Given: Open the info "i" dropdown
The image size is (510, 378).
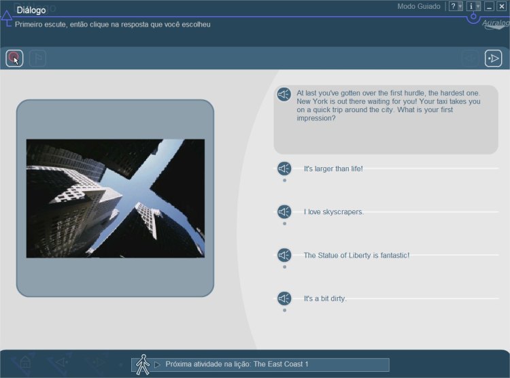Looking at the screenshot, I should pyautogui.click(x=473, y=6).
